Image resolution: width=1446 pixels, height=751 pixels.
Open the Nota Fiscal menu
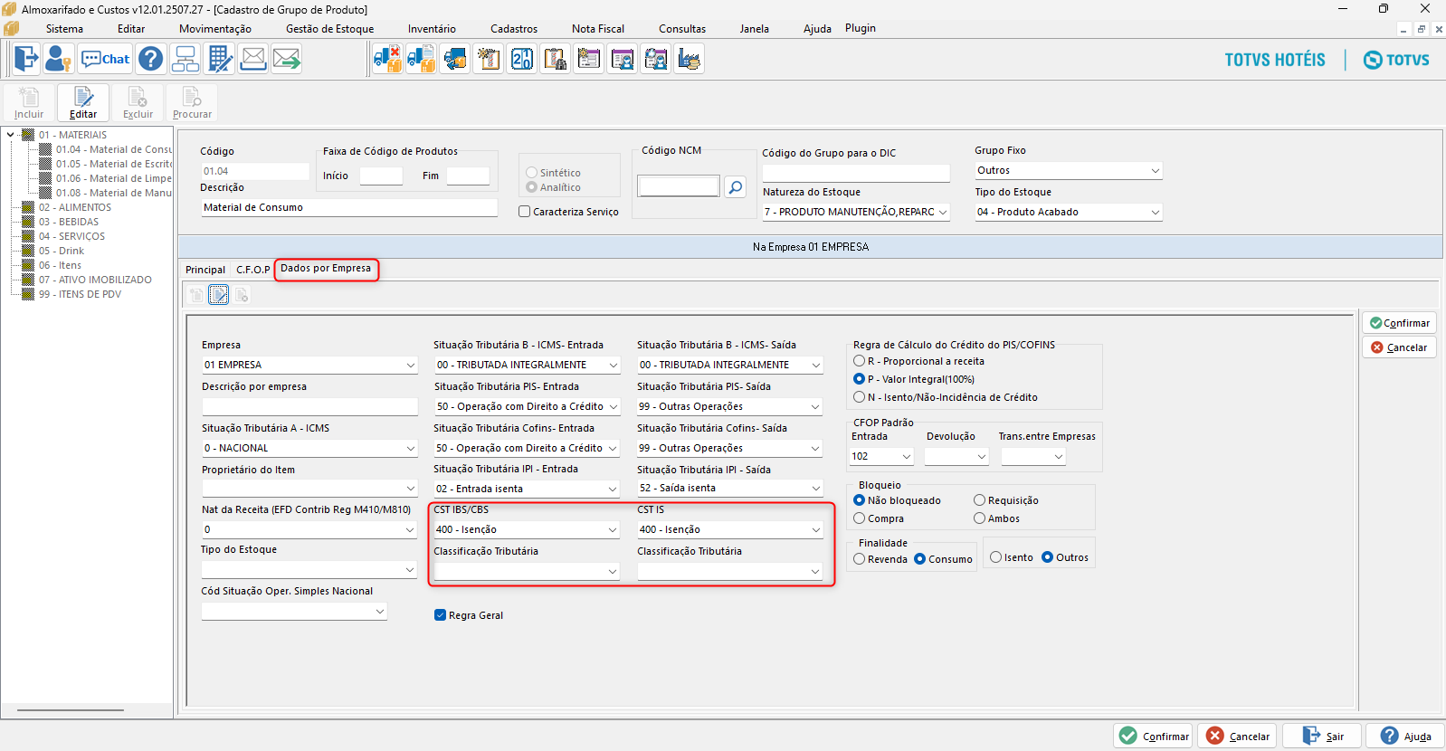(x=598, y=29)
